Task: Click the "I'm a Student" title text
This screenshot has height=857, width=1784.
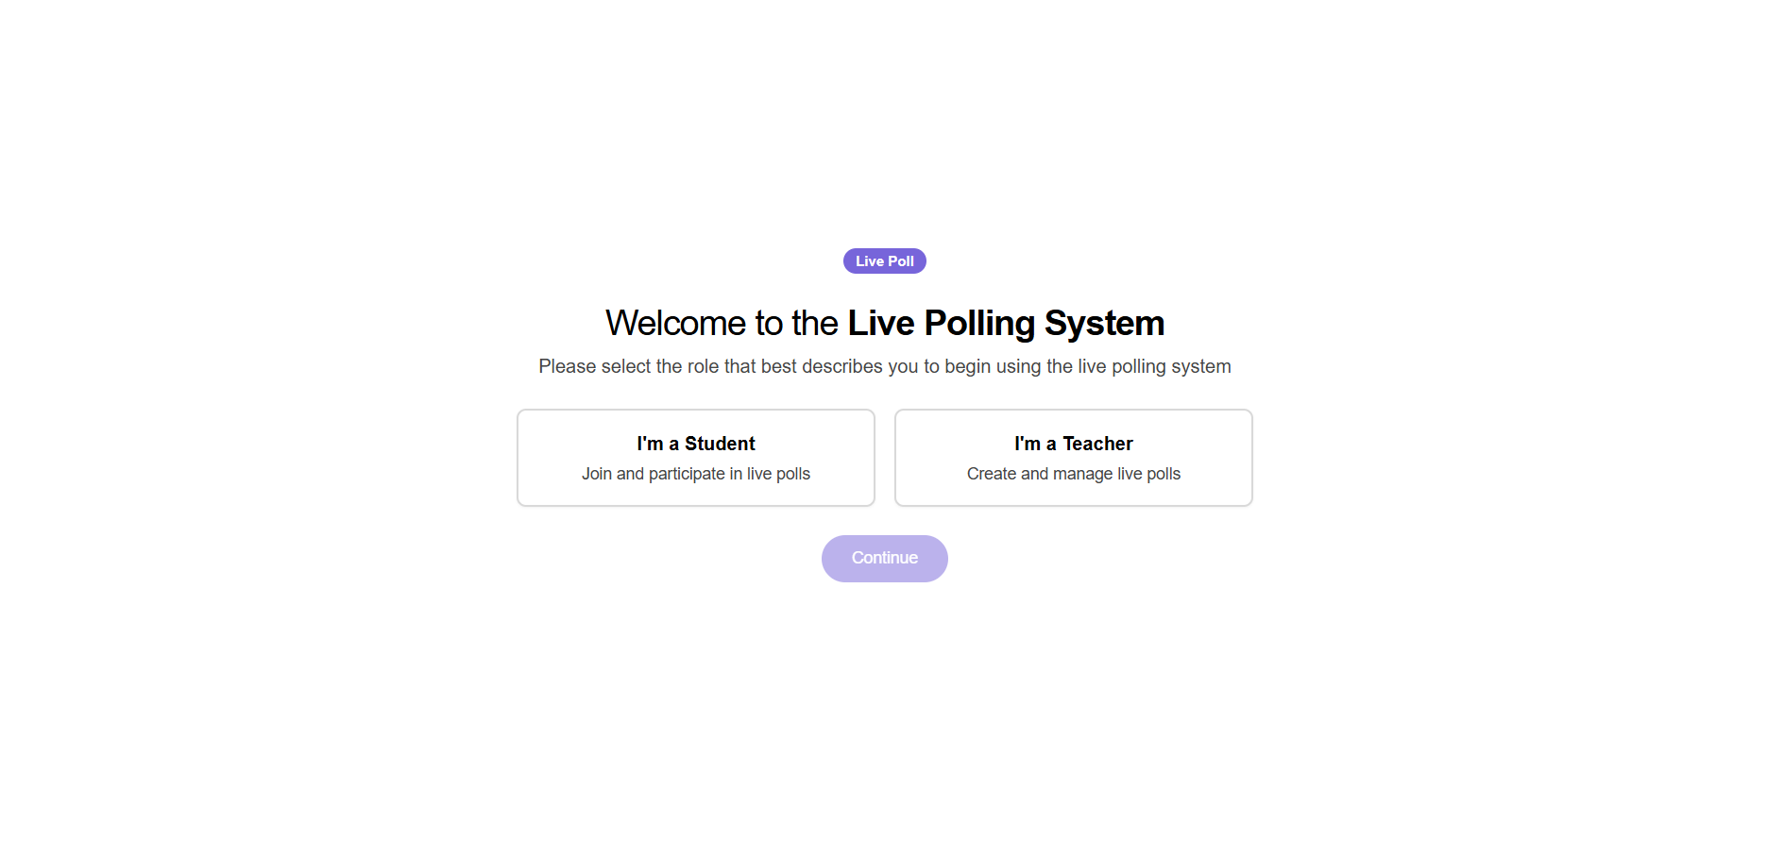Action: [x=695, y=444]
